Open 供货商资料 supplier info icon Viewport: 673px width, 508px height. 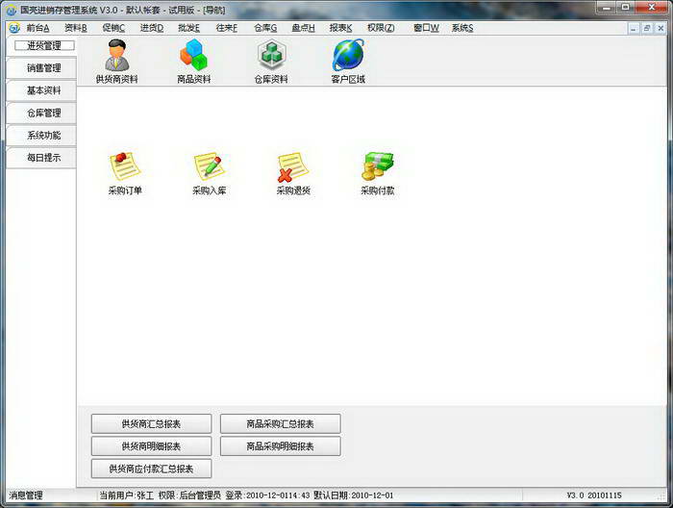(x=116, y=61)
